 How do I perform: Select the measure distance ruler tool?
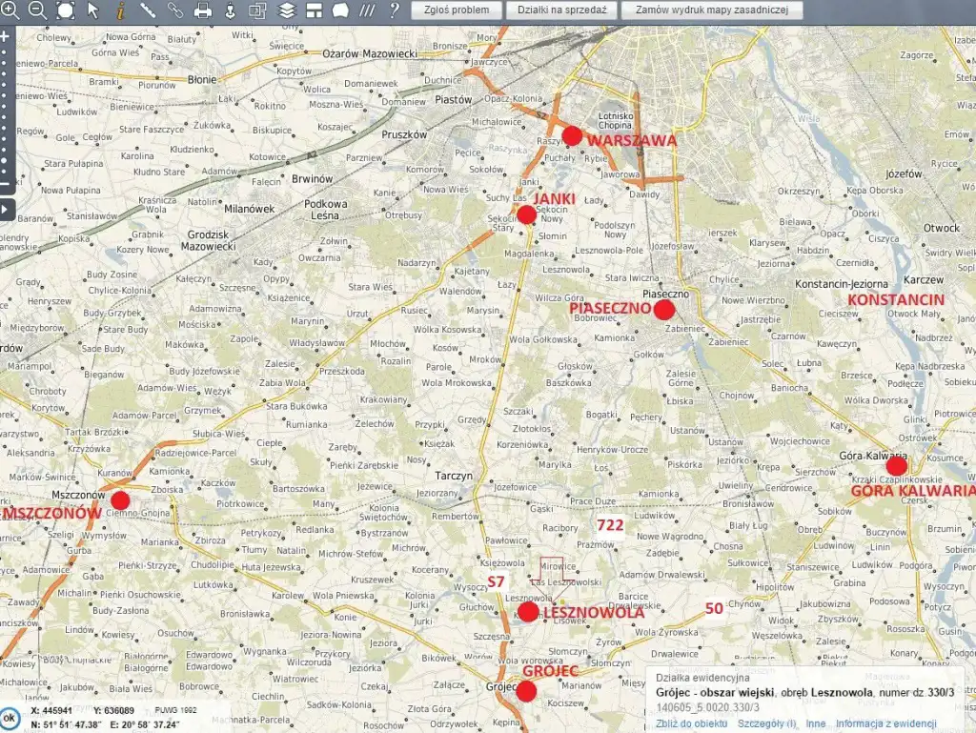point(149,10)
